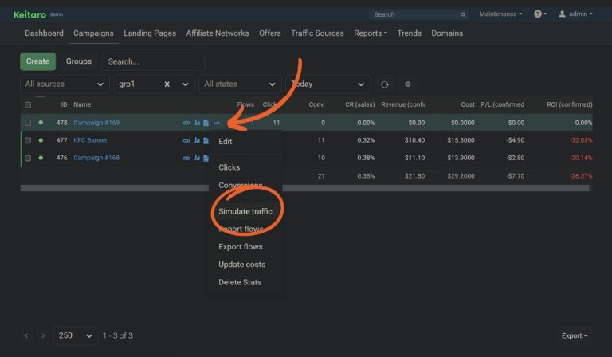
Task: Click the three-dots menu icon for Campaign #169
Action: pyautogui.click(x=217, y=123)
